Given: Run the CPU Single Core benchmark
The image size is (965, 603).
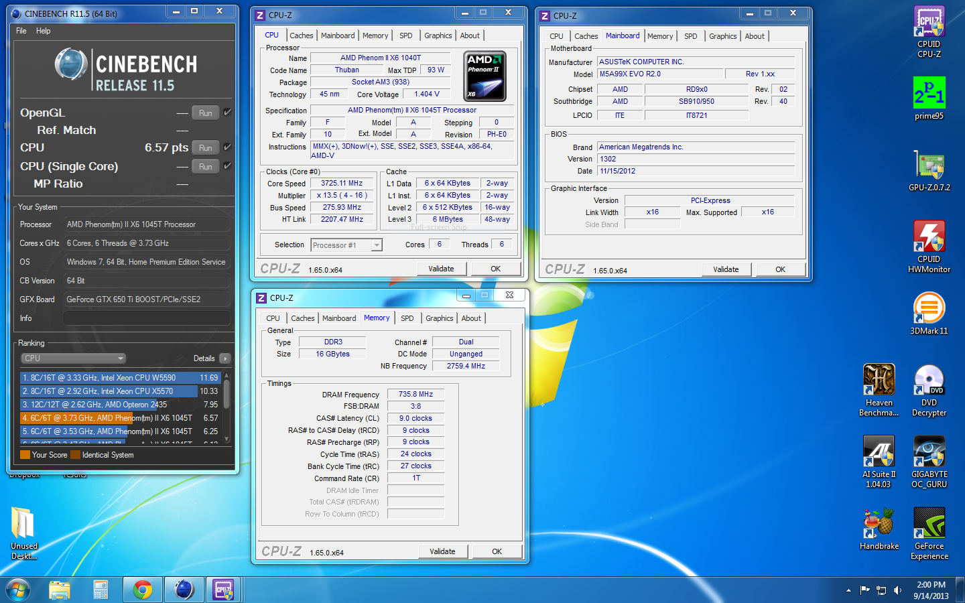Looking at the screenshot, I should pos(206,166).
